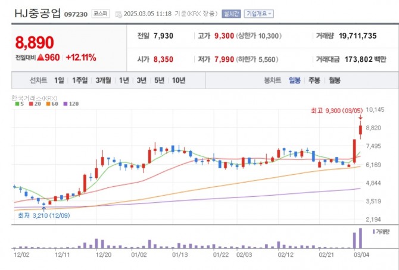Click the 봉차트 candle chart label
399x270 pixels.
pos(273,81)
